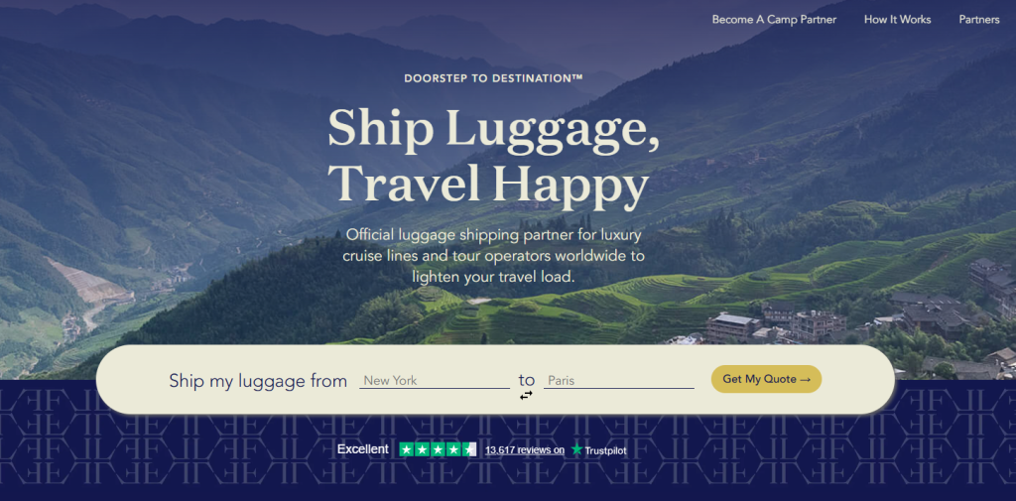Open the Partners nav link
The image size is (1016, 501).
[x=979, y=20]
